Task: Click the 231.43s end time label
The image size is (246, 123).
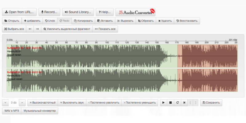Action: (233, 40)
